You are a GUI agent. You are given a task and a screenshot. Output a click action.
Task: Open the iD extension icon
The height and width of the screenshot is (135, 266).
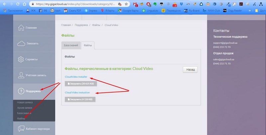click(214, 4)
